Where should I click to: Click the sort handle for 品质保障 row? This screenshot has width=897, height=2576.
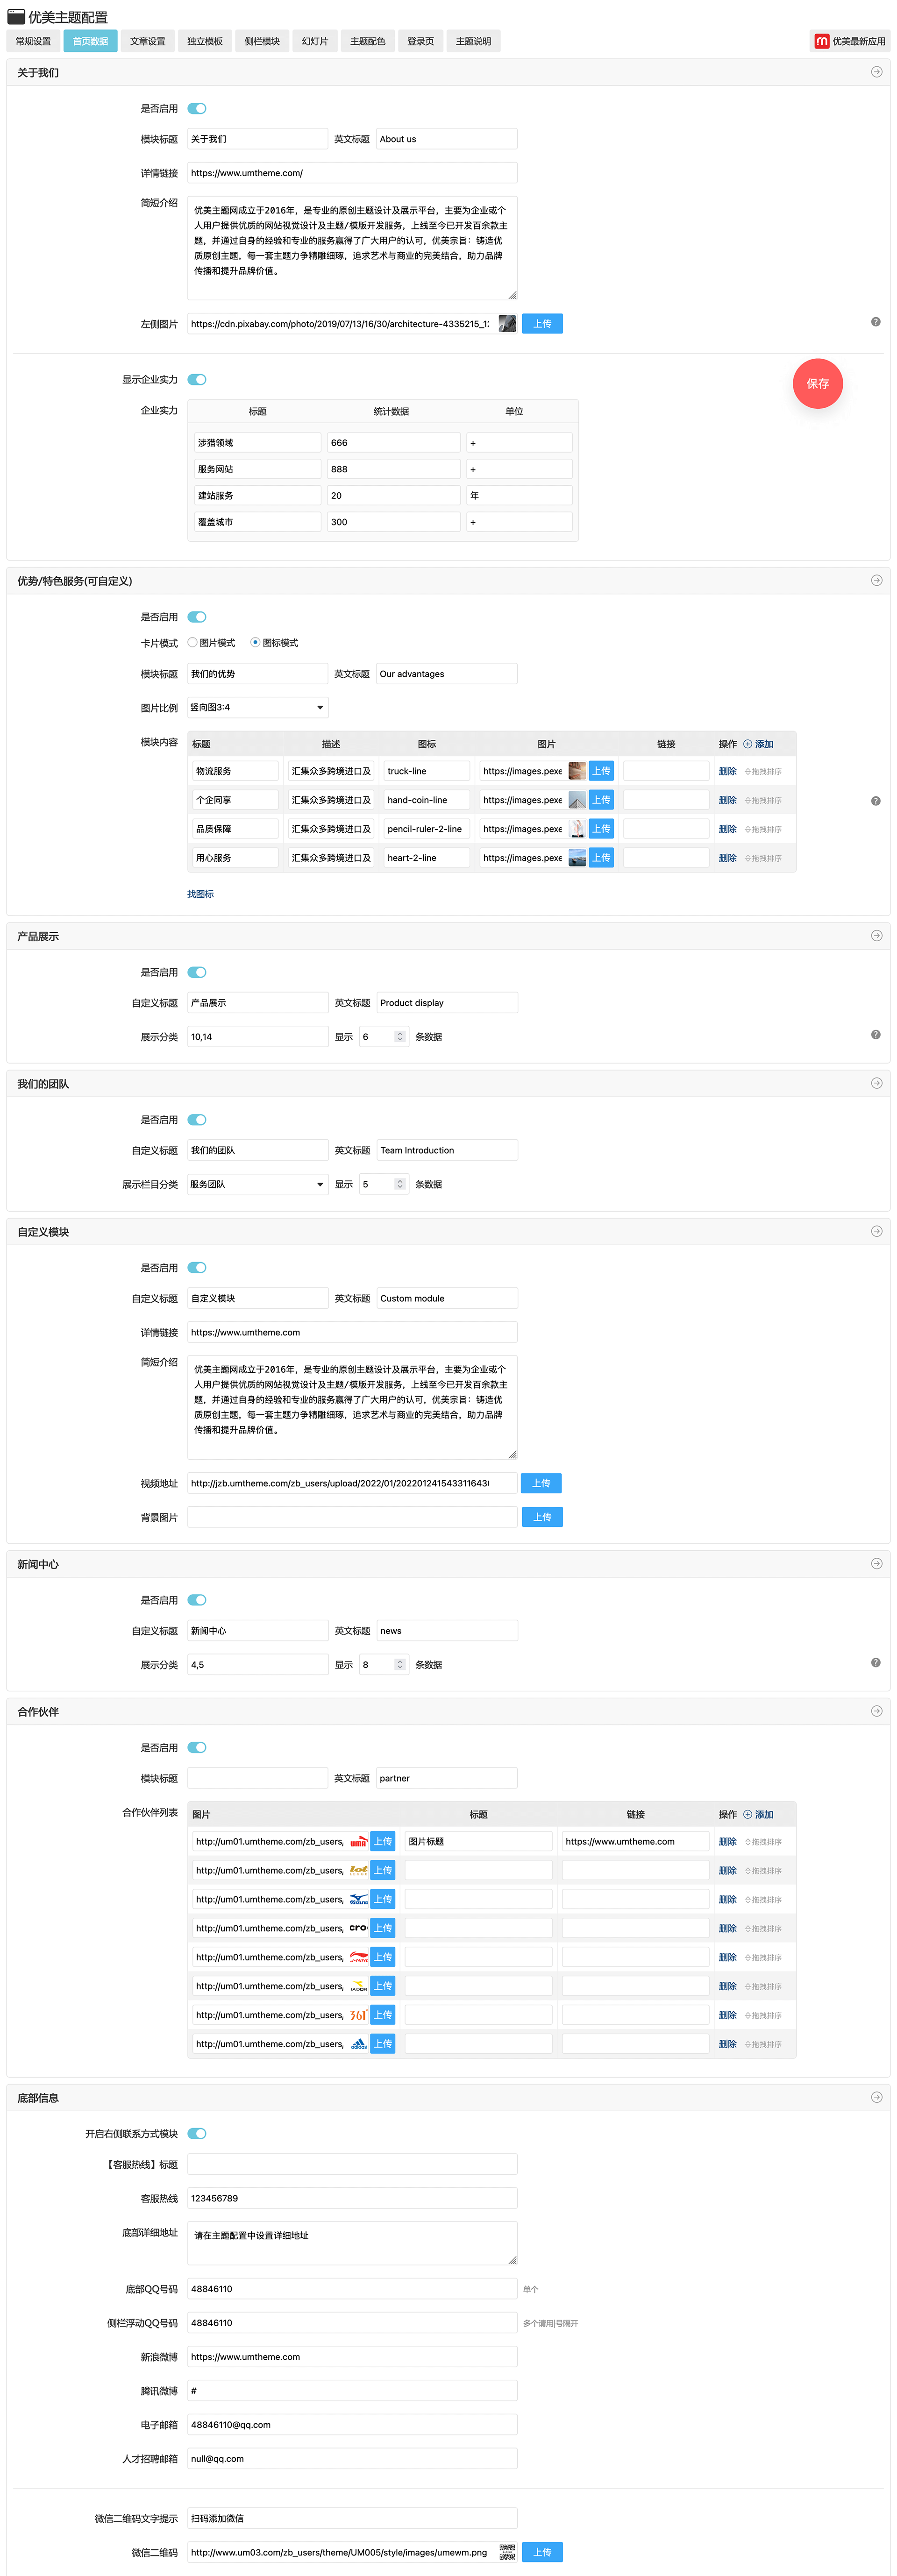763,829
